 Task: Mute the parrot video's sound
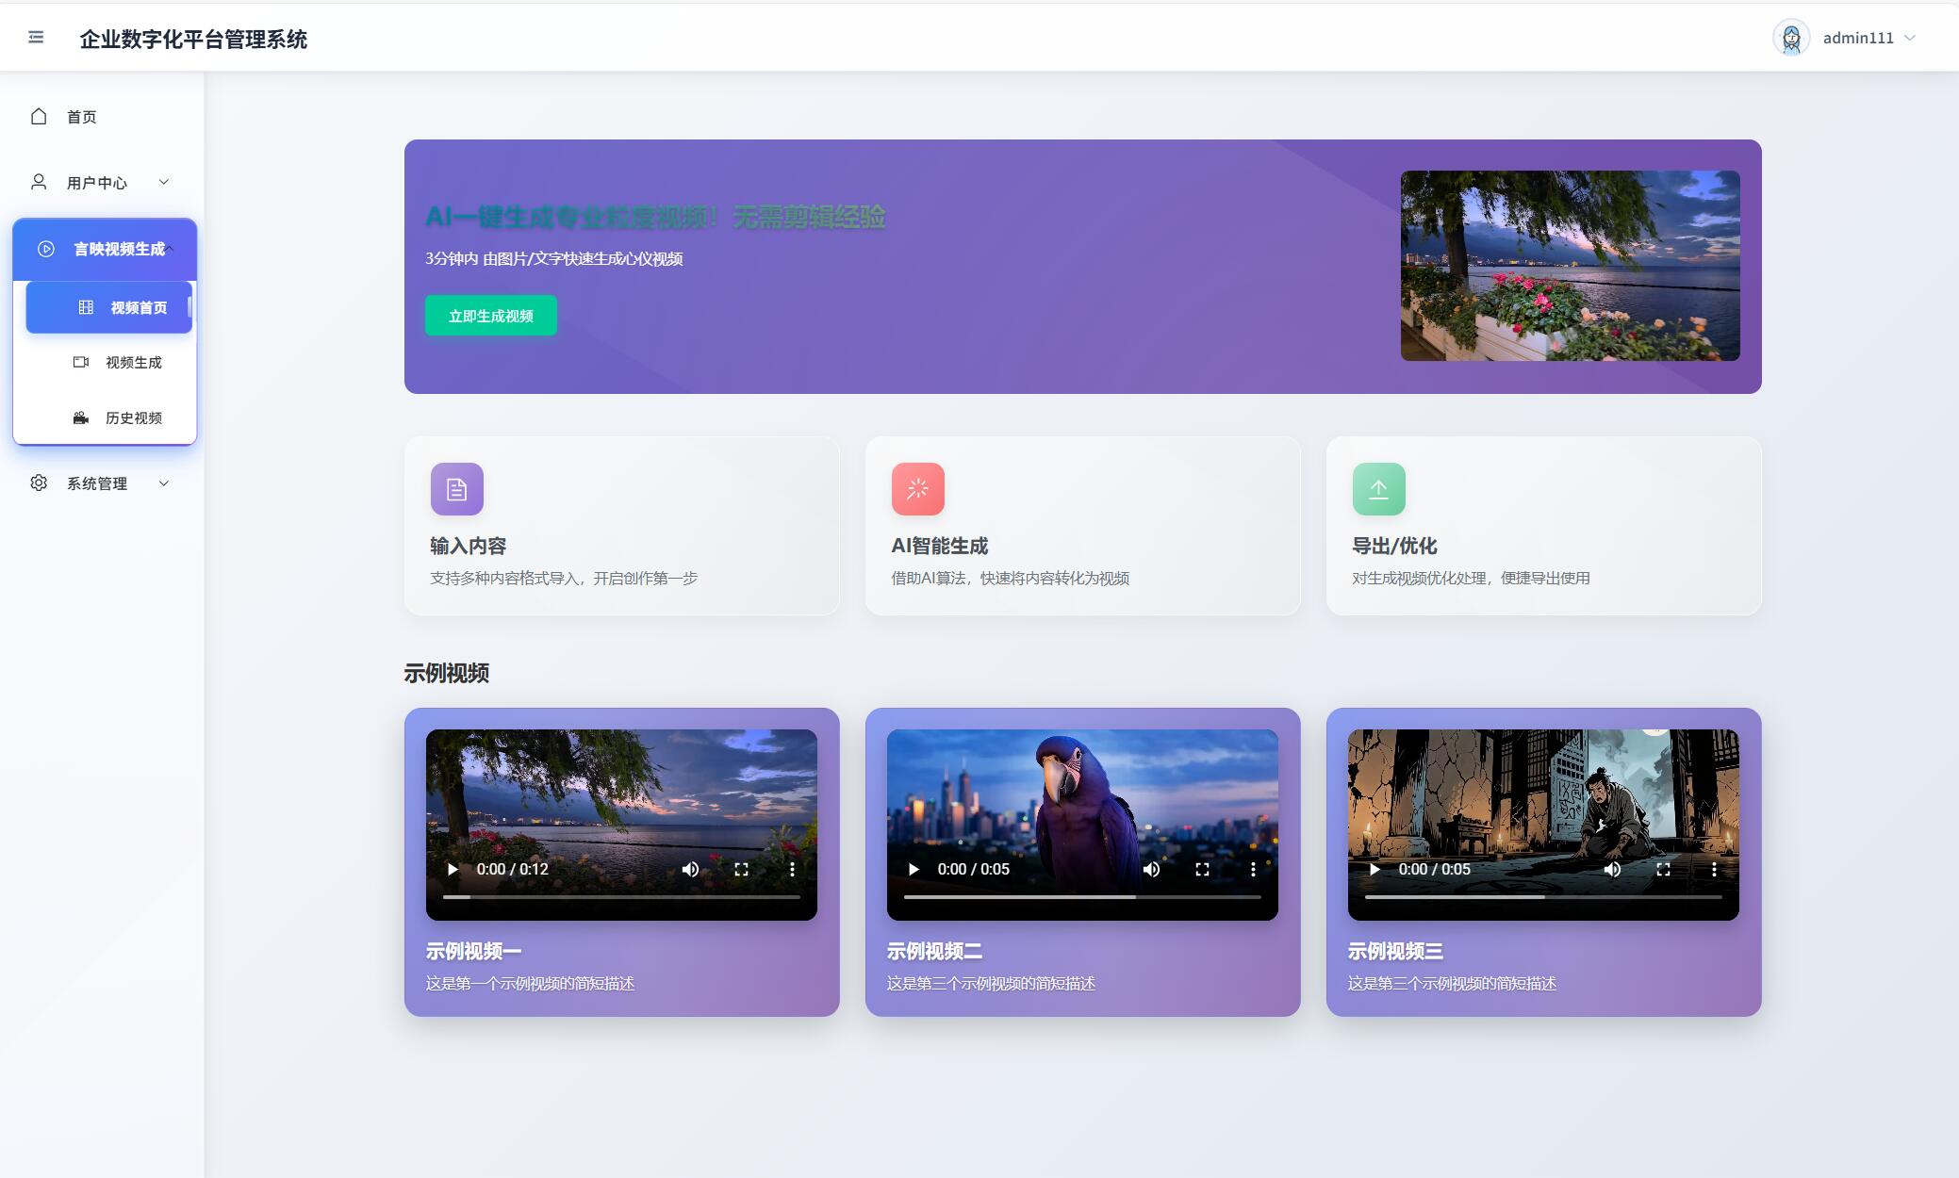pos(1151,869)
